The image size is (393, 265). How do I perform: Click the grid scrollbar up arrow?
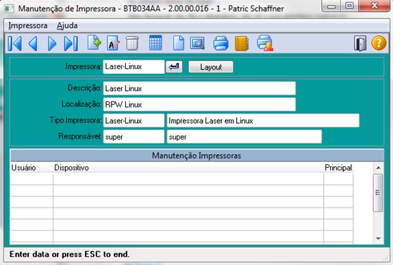coord(379,168)
